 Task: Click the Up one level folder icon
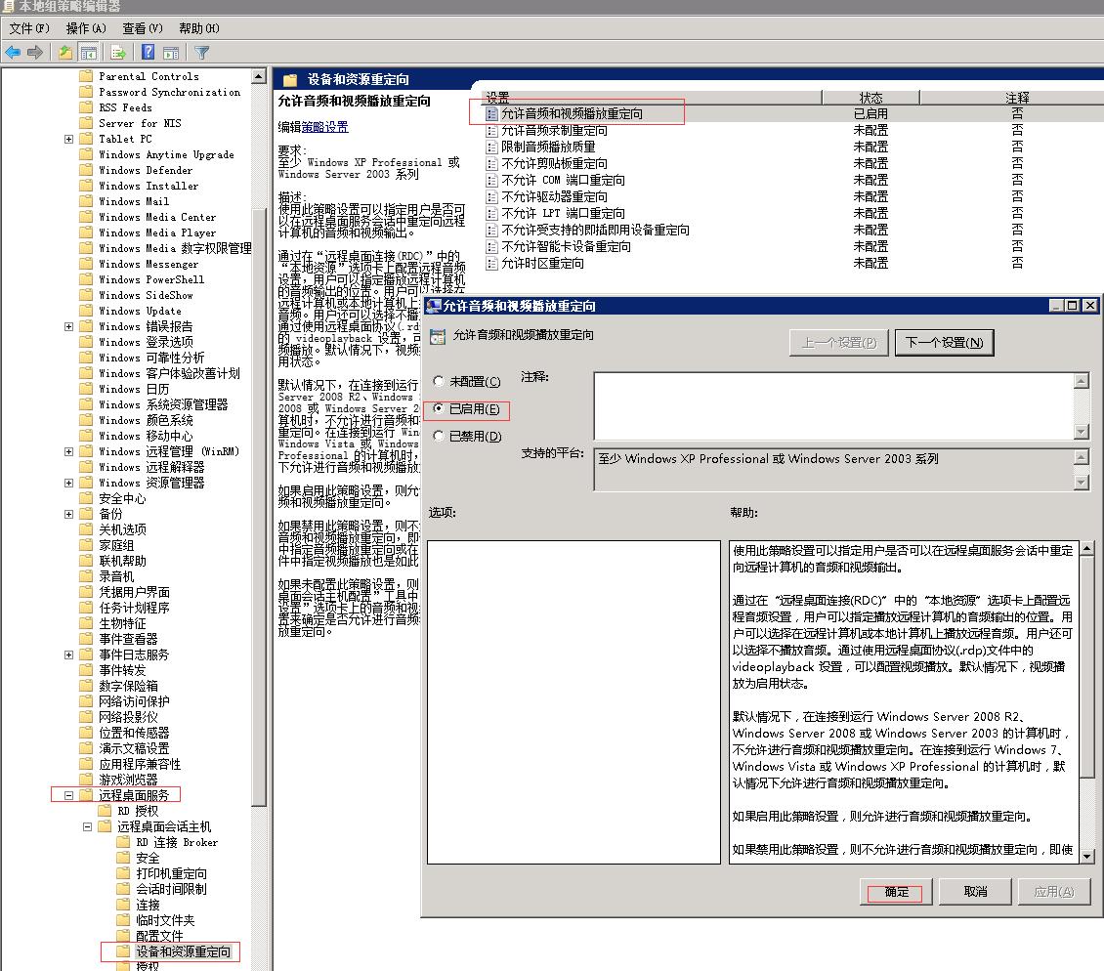coord(65,52)
